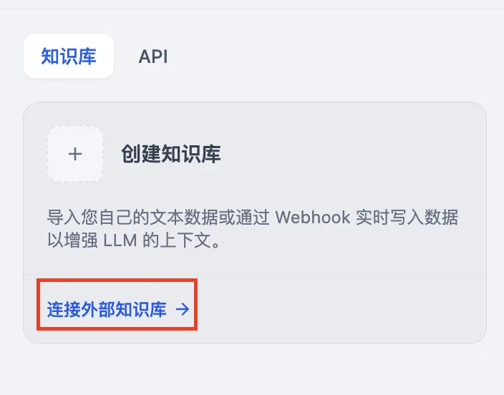Click the Webhook description paragraph
This screenshot has width=504, height=395.
pos(253,228)
